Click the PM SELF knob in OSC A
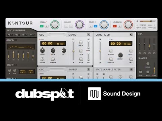This screenshot has height=121, width=162. (43, 51)
